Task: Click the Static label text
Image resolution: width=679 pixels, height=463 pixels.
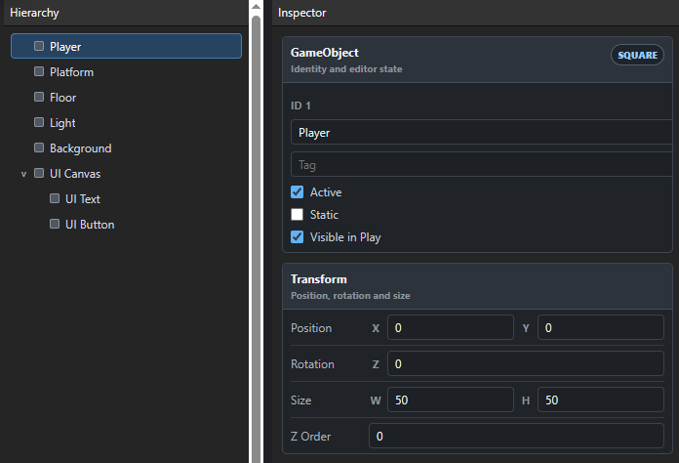Action: tap(324, 215)
